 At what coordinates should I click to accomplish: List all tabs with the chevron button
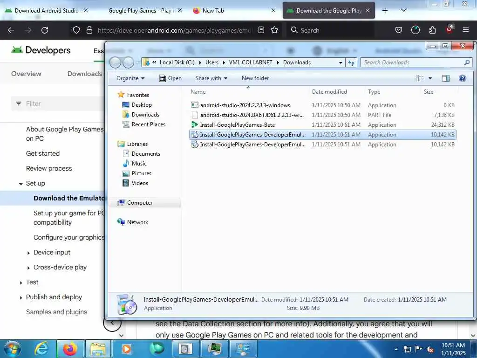coord(404,11)
